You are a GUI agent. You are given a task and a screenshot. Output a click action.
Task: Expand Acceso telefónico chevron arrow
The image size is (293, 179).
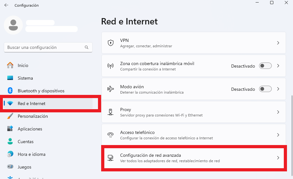[278, 135]
